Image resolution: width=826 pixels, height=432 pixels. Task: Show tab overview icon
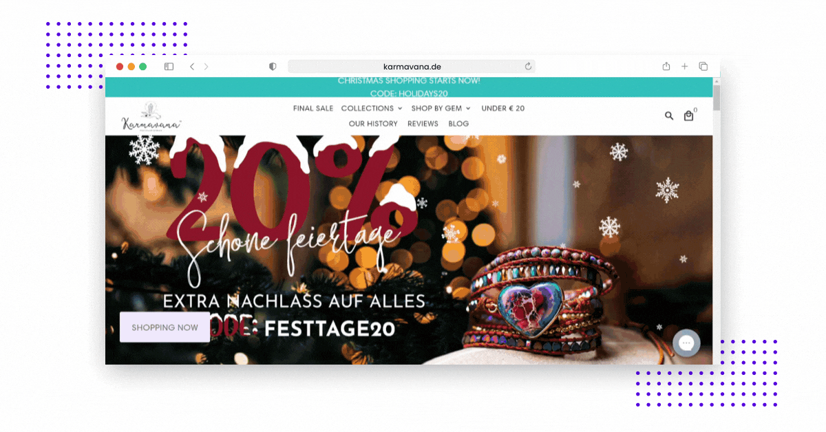(703, 67)
